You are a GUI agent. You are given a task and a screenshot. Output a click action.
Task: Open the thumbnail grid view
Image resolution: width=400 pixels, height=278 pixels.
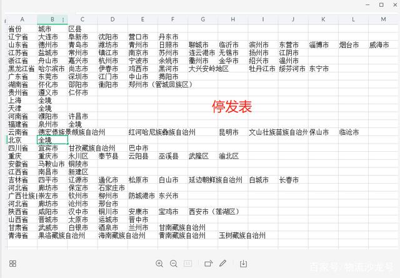click(12, 264)
